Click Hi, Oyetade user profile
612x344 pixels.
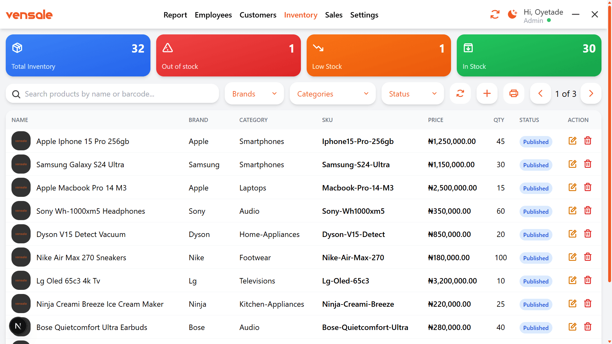pyautogui.click(x=543, y=16)
